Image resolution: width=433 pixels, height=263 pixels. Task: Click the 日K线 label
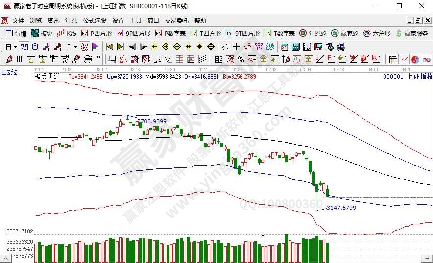(x=9, y=73)
